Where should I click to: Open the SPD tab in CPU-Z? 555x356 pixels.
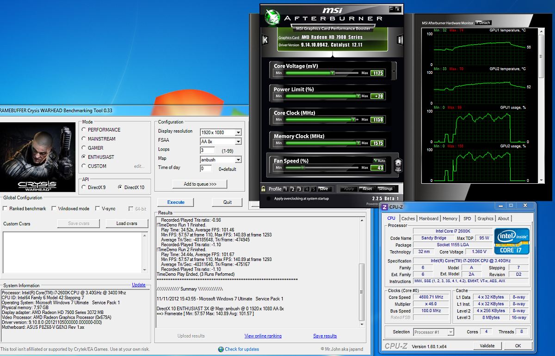click(467, 219)
